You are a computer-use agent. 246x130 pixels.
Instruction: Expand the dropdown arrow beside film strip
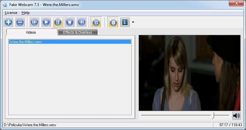click(133, 22)
